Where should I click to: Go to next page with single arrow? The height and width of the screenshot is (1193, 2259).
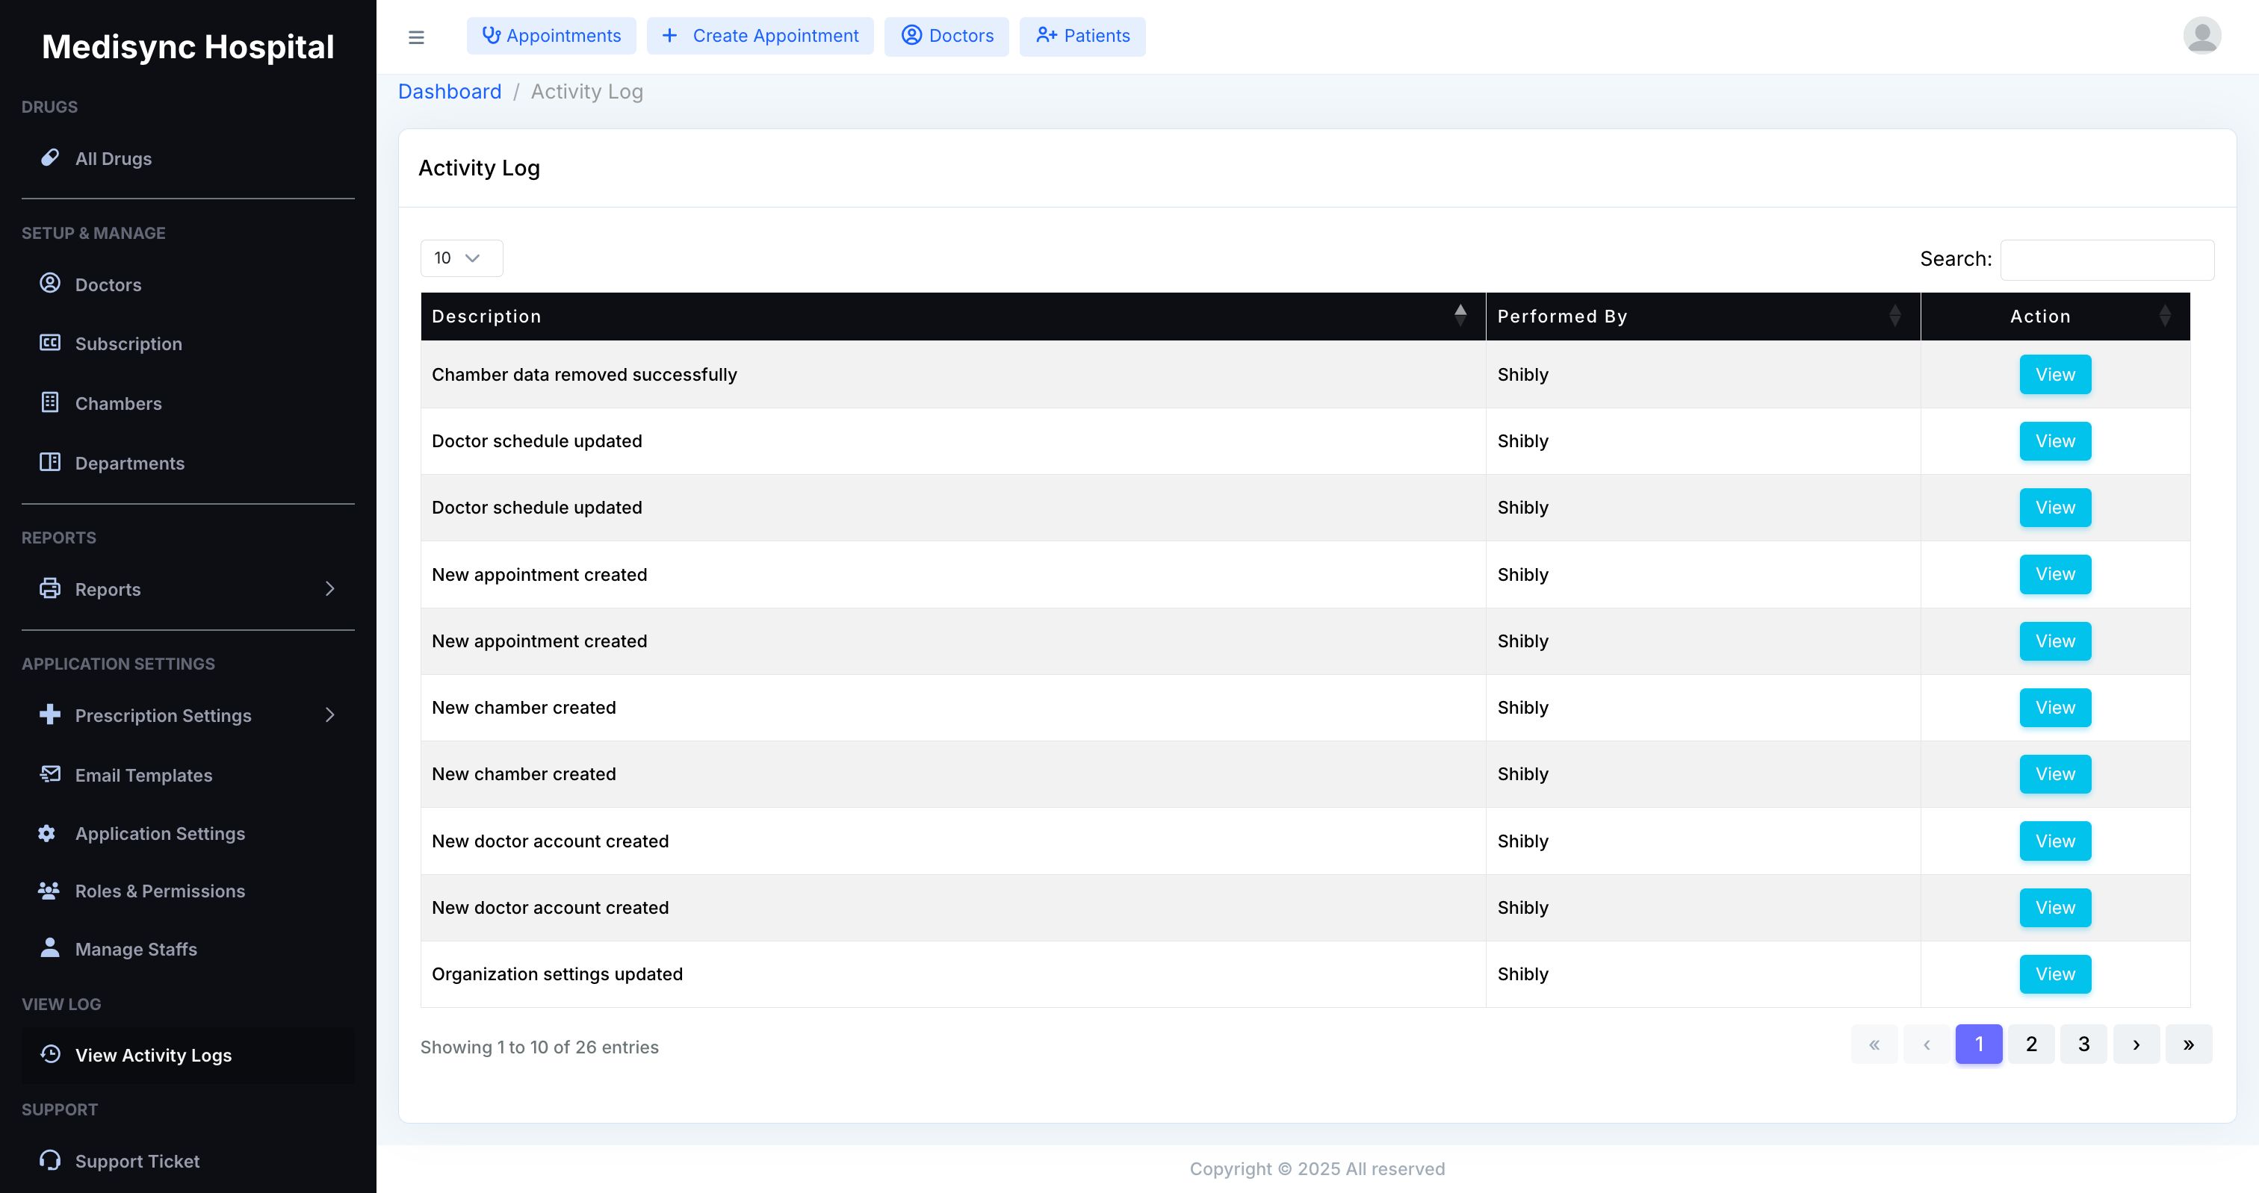click(x=2136, y=1044)
